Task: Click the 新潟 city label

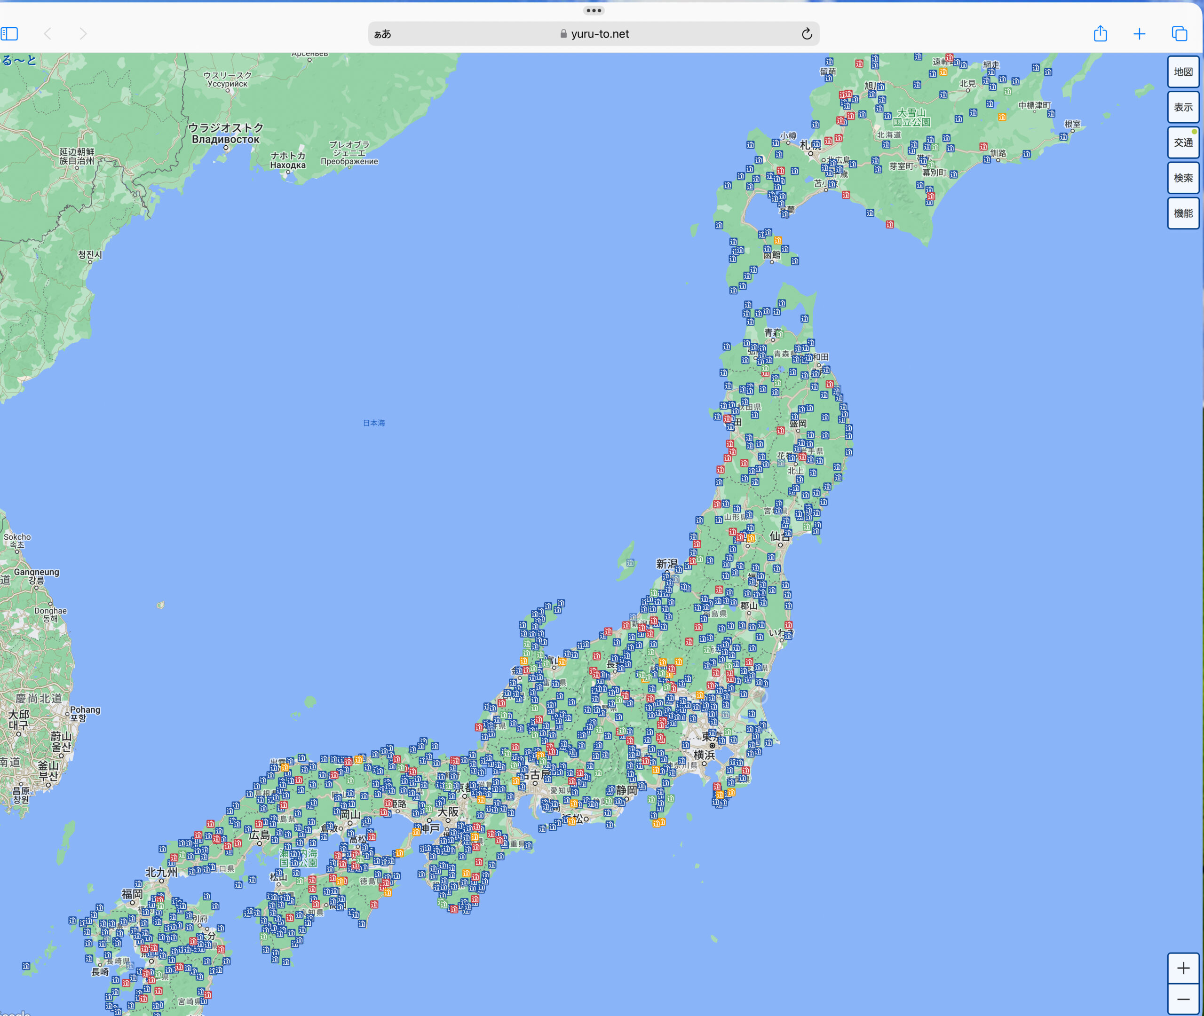Action: [667, 564]
